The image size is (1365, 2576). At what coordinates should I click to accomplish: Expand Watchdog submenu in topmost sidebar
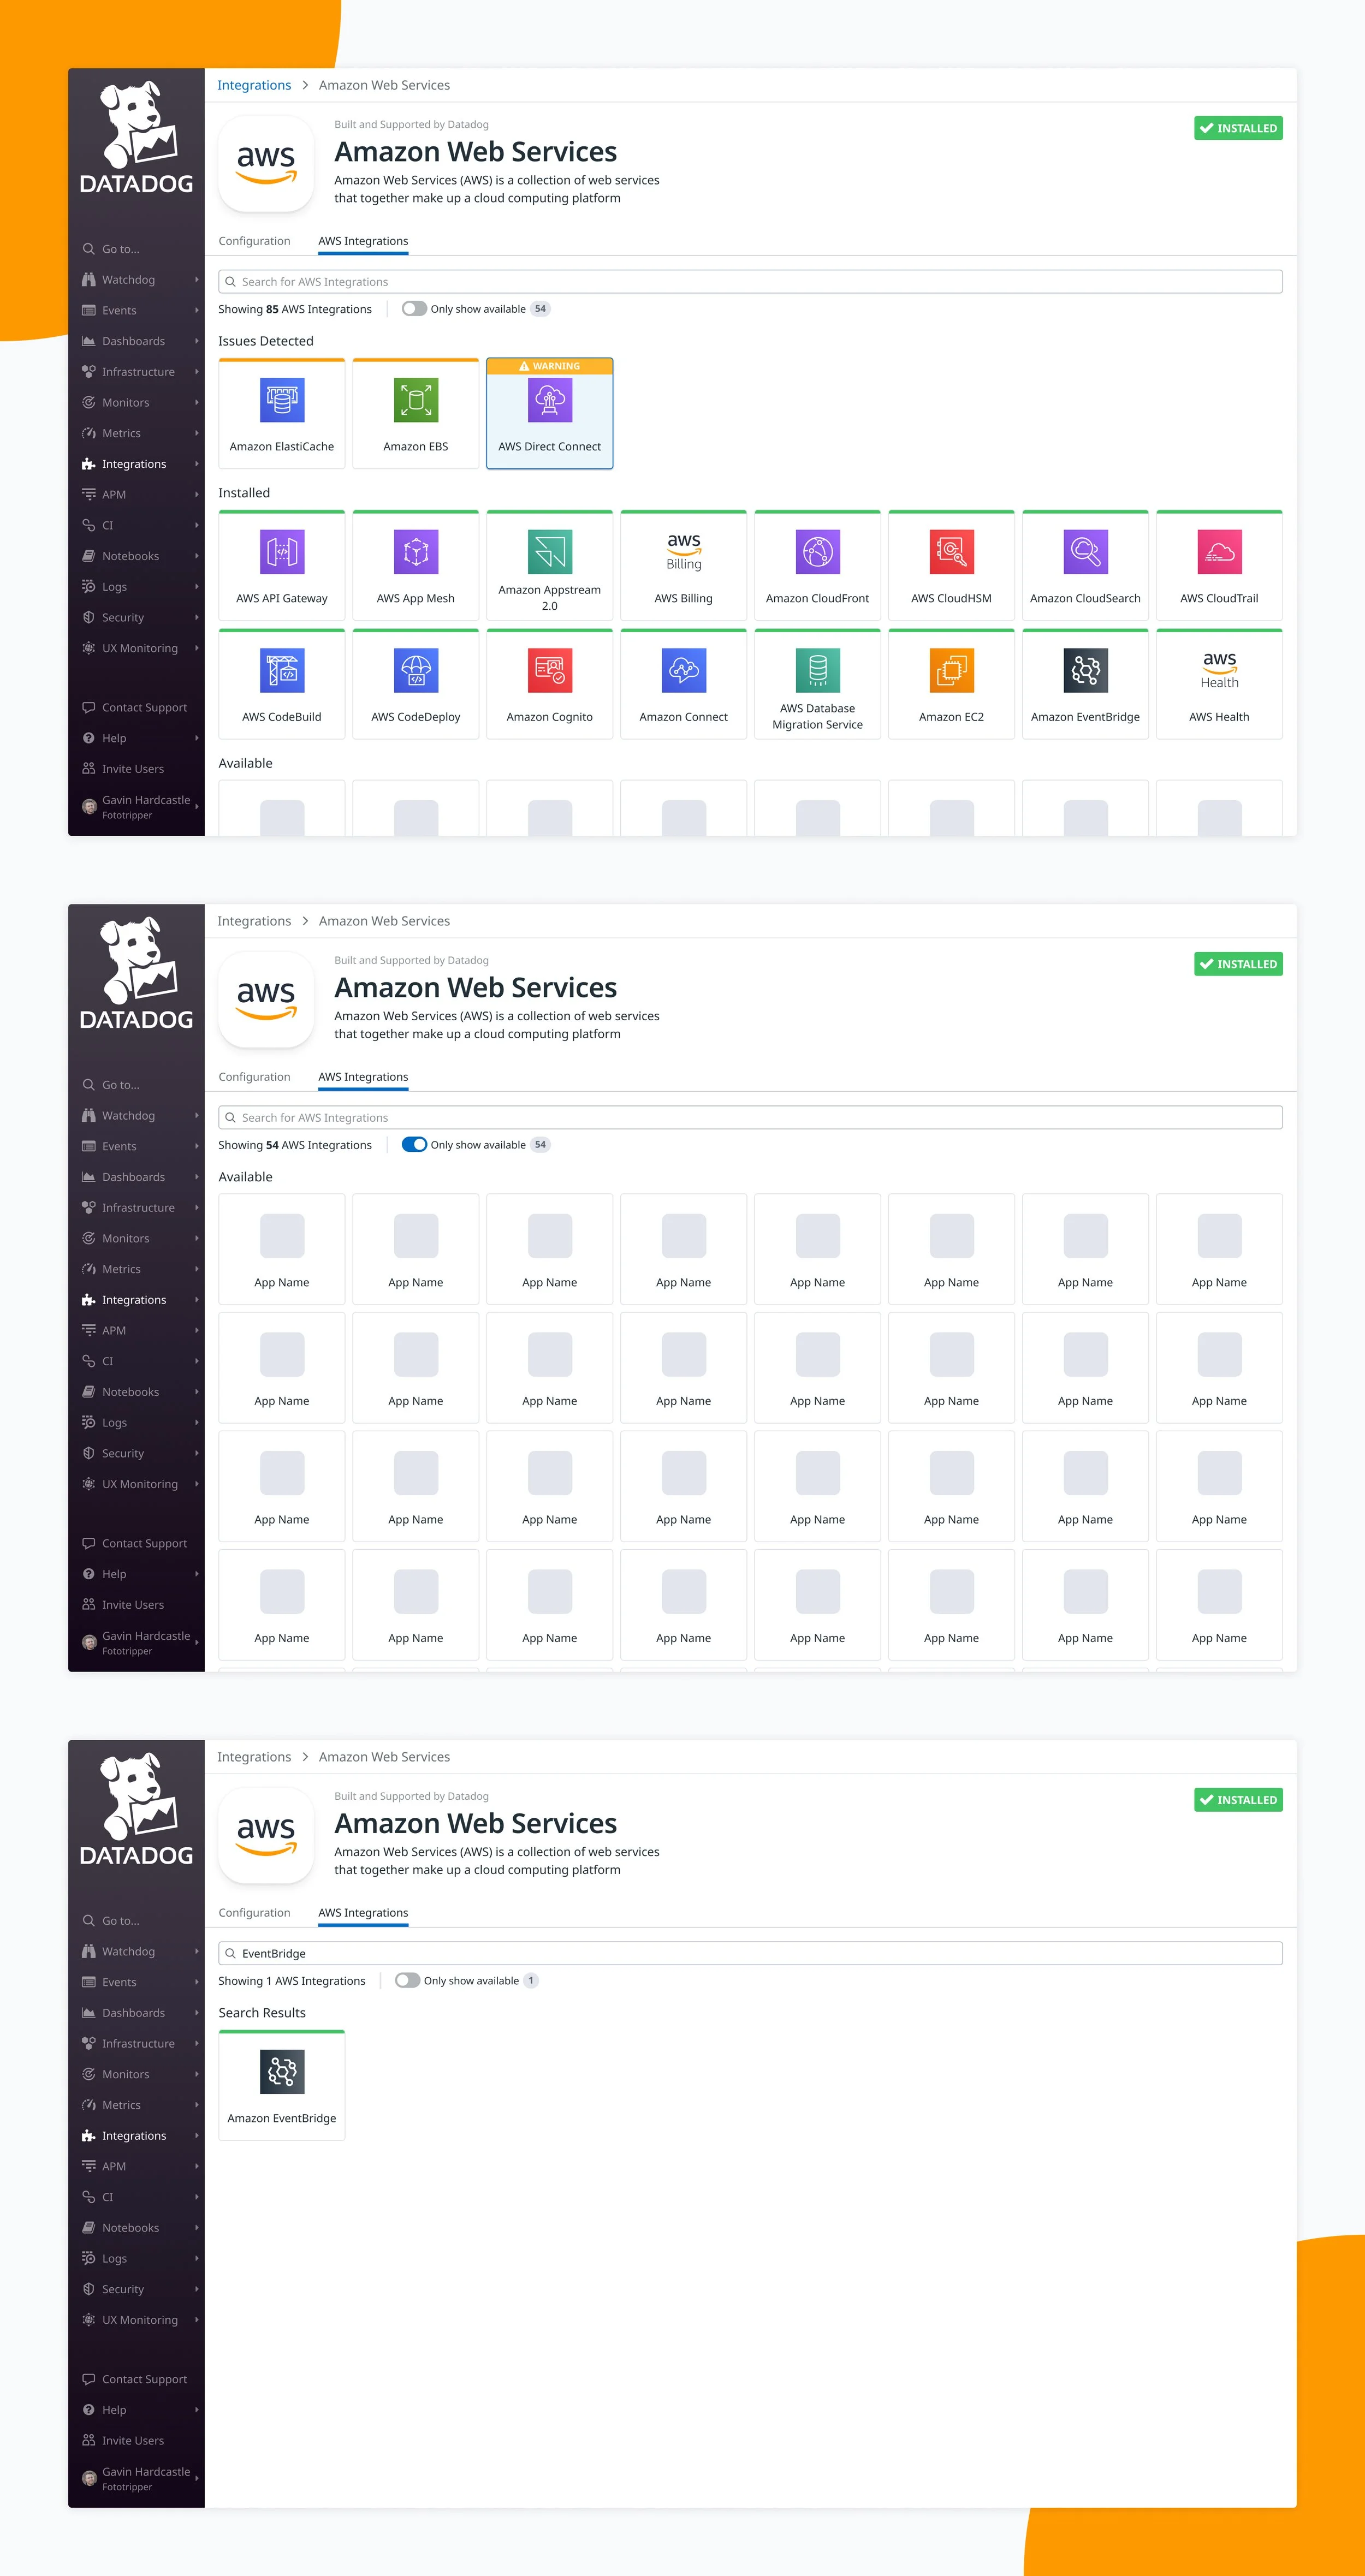pos(196,280)
